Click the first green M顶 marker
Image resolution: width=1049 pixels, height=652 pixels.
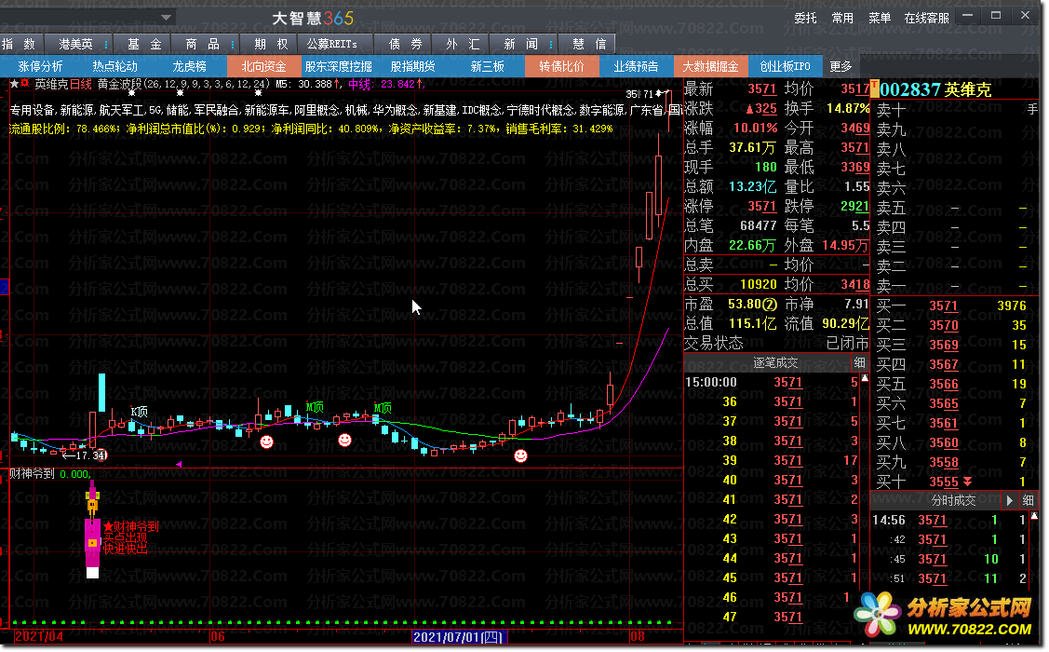[315, 407]
